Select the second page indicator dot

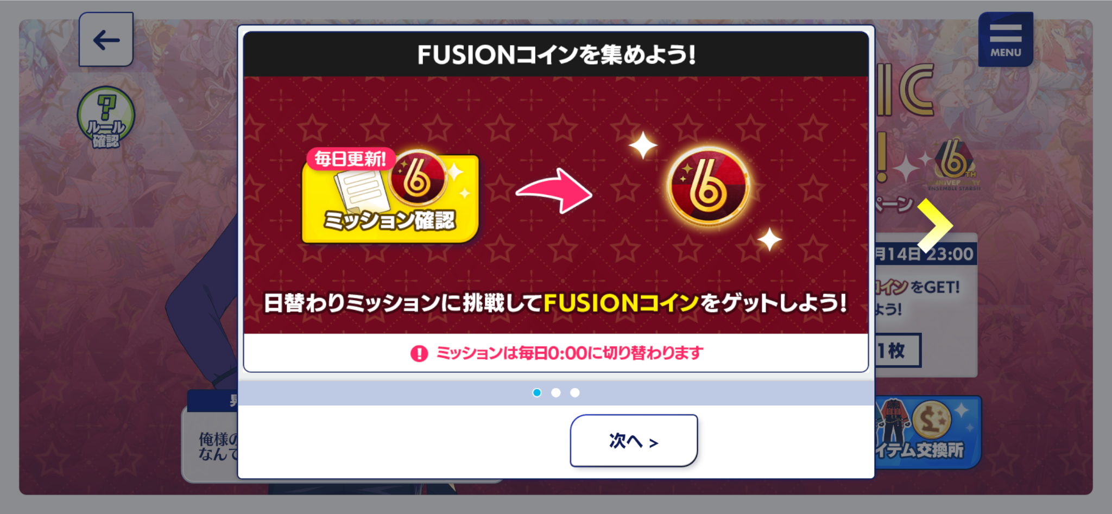click(556, 392)
